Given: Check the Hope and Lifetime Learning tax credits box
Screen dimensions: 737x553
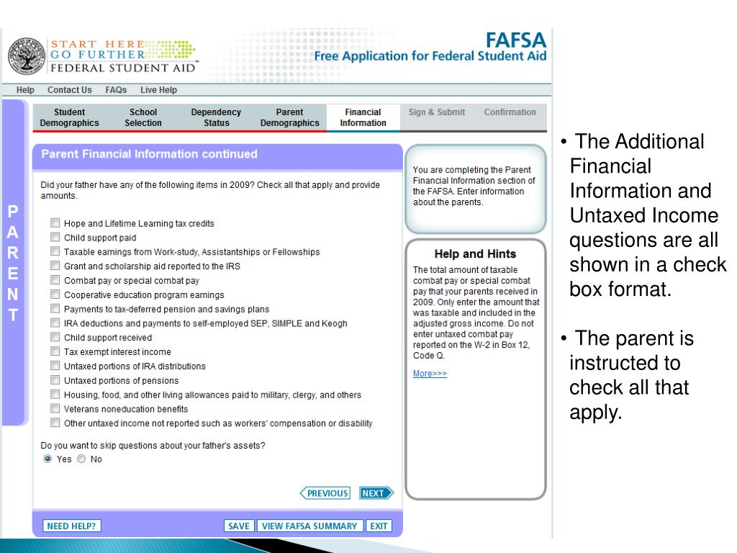Looking at the screenshot, I should coord(55,224).
